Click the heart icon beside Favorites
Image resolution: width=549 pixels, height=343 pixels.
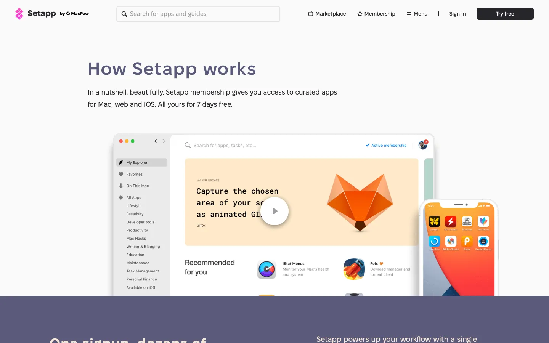pos(121,174)
